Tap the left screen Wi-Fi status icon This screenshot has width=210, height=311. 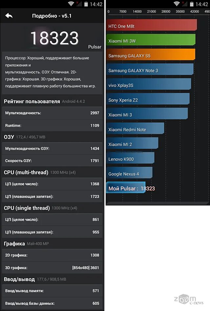pyautogui.click(x=71, y=4)
